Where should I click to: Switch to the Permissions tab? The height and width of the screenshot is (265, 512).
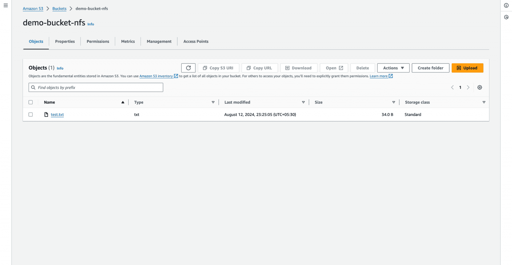tap(98, 41)
